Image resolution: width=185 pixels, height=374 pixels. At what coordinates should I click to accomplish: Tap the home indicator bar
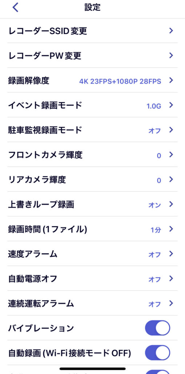(x=93, y=369)
